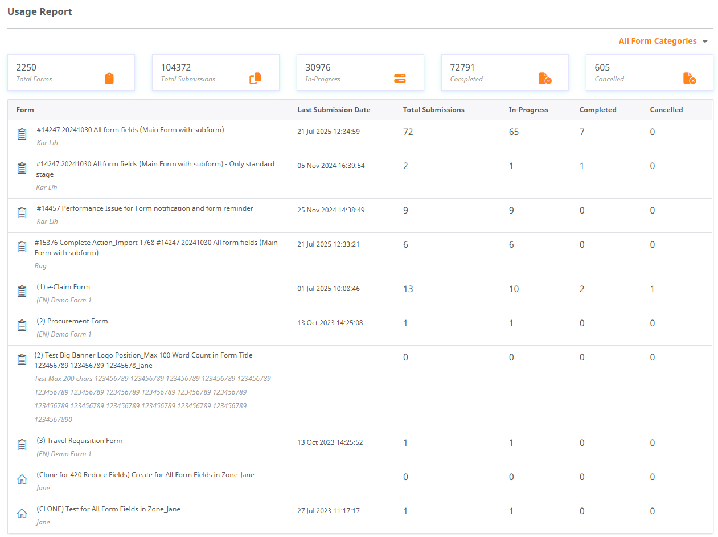The image size is (718, 537).
Task: Click the Total Submissions copy icon
Action: pos(255,79)
